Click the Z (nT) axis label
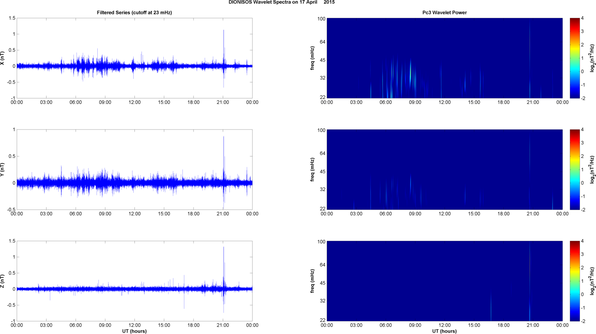Screen dimensions: 596x334 (3, 281)
